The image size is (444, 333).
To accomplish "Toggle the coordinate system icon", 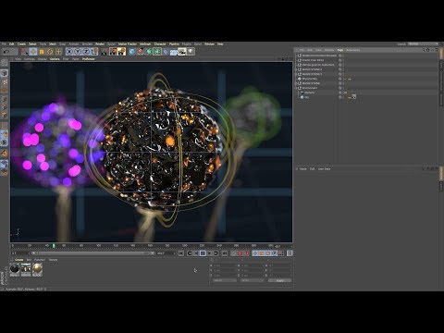I will [94, 52].
